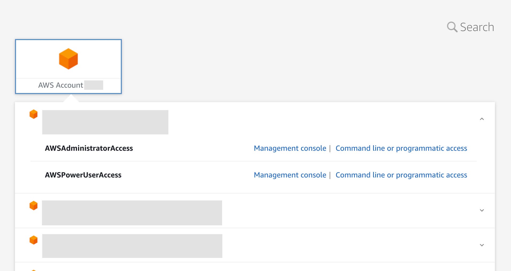Collapse the expanded first account section
The image size is (511, 271).
[x=482, y=119]
